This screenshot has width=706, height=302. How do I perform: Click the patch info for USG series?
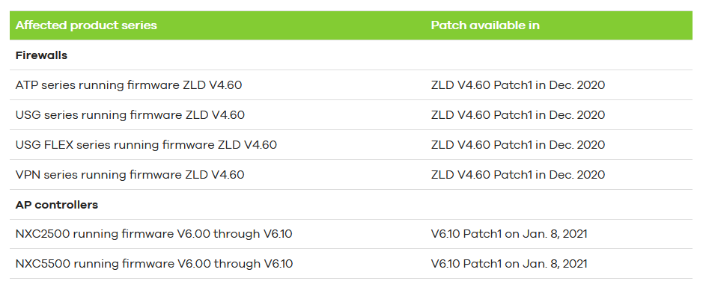(518, 115)
